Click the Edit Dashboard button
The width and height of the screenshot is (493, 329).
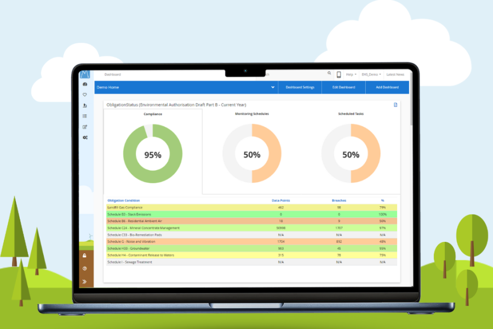343,87
